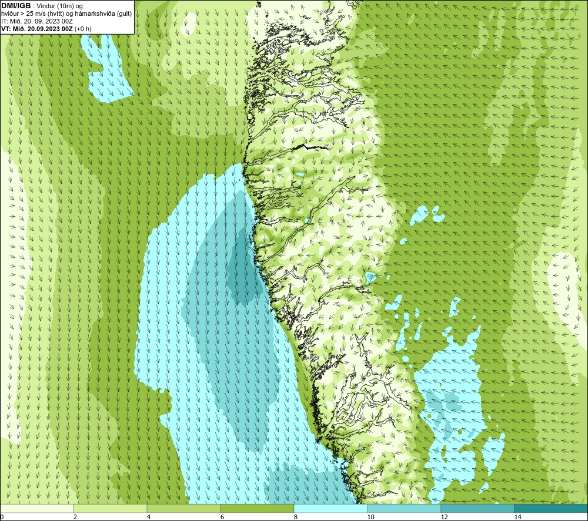Click the '8' scale label
The image size is (588, 521).
pyautogui.click(x=296, y=517)
